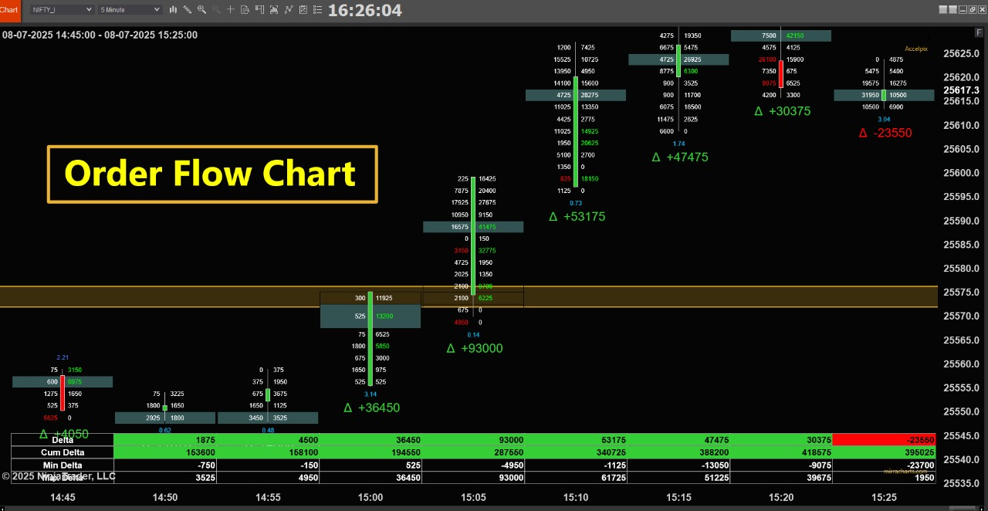Open the data box document icon
Image resolution: width=988 pixels, height=511 pixels.
click(x=245, y=9)
